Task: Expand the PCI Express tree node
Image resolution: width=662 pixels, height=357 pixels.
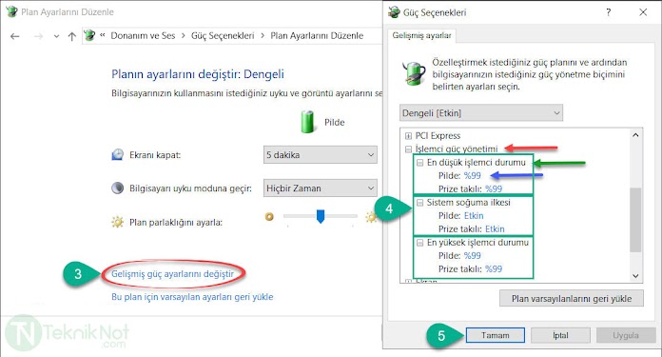Action: (x=408, y=136)
